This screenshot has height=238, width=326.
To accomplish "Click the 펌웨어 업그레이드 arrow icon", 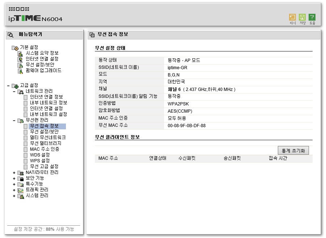I will [20, 71].
